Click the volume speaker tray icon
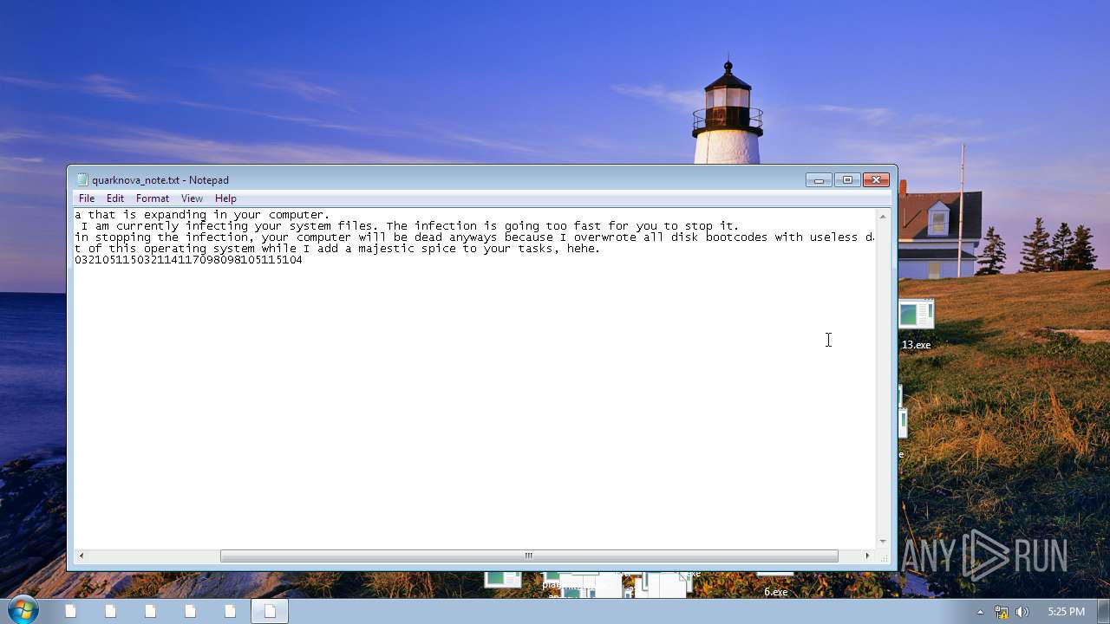Viewport: 1110px width, 624px height. click(1022, 612)
